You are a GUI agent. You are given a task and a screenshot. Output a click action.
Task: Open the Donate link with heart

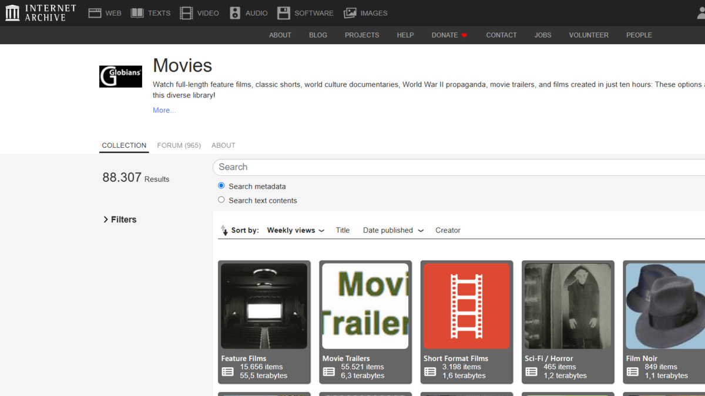point(449,35)
